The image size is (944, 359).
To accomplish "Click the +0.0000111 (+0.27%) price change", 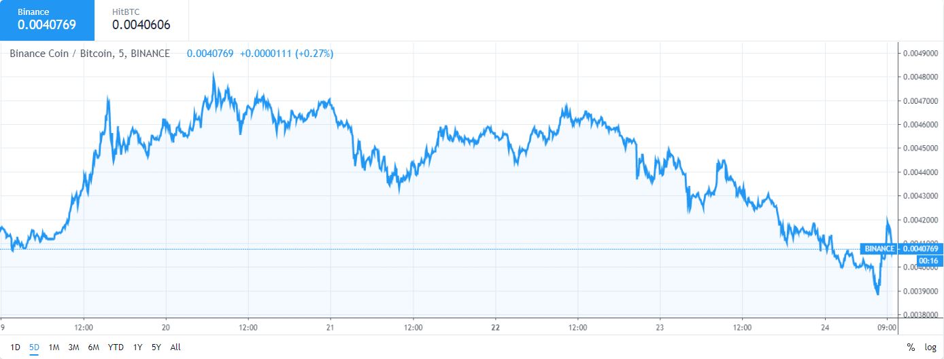I will pyautogui.click(x=286, y=54).
